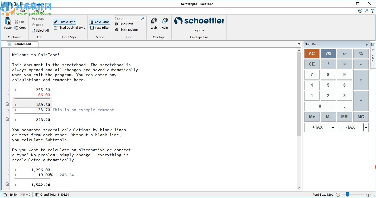Click the copy-result icon beside 1,542.24
The width and height of the screenshot is (376, 198).
(x=7, y=184)
